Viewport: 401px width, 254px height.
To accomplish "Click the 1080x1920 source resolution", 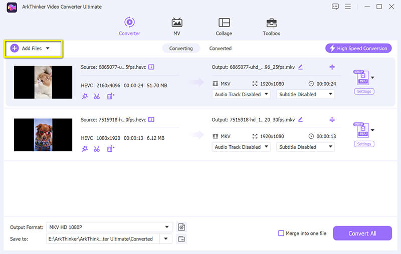I will tap(108, 138).
